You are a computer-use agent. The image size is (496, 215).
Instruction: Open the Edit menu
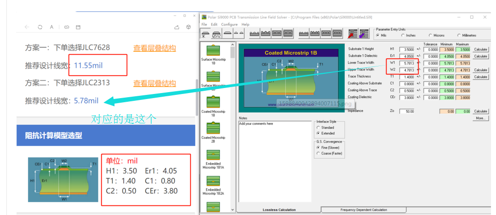[x=214, y=24]
